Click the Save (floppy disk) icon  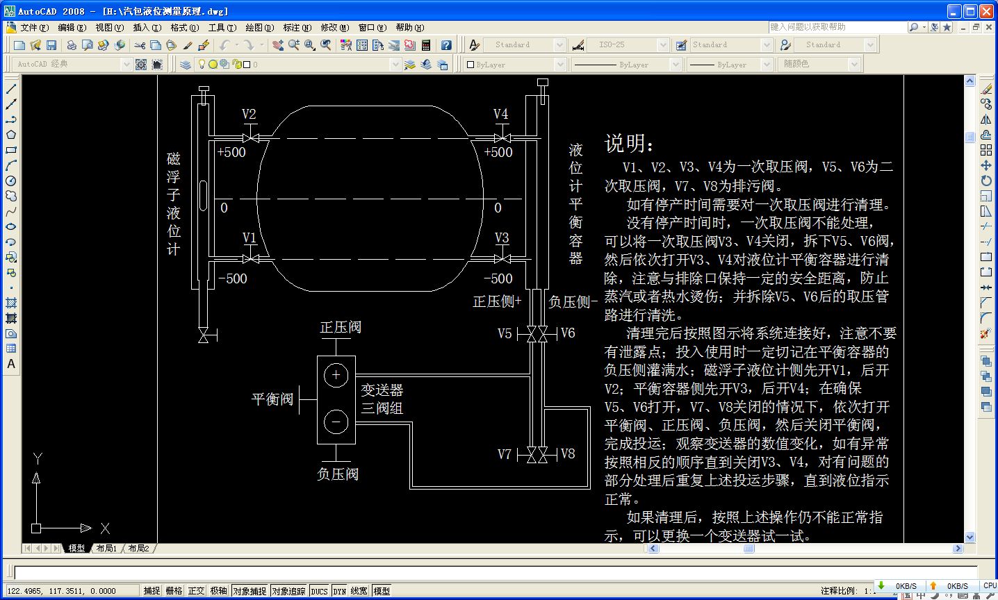[x=51, y=45]
